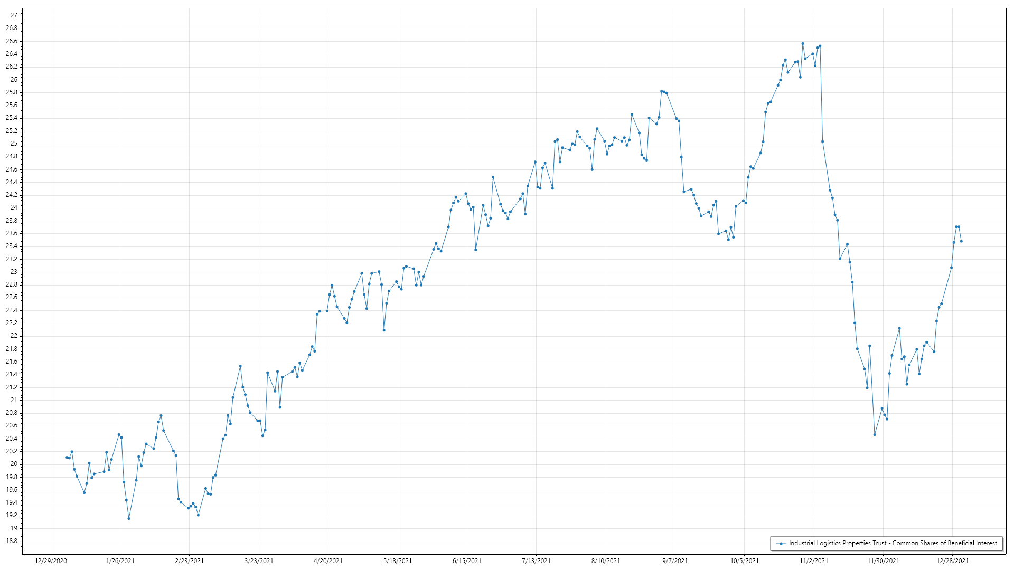Select the 11/2/2021 date axis label
This screenshot has width=1014, height=570.
(x=814, y=561)
